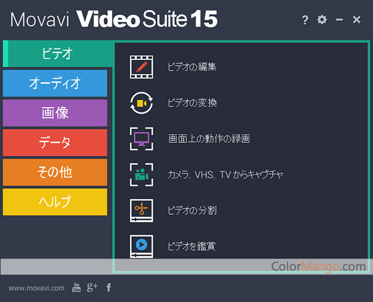Open settings with the gear icon
373x302 pixels.
click(x=322, y=20)
